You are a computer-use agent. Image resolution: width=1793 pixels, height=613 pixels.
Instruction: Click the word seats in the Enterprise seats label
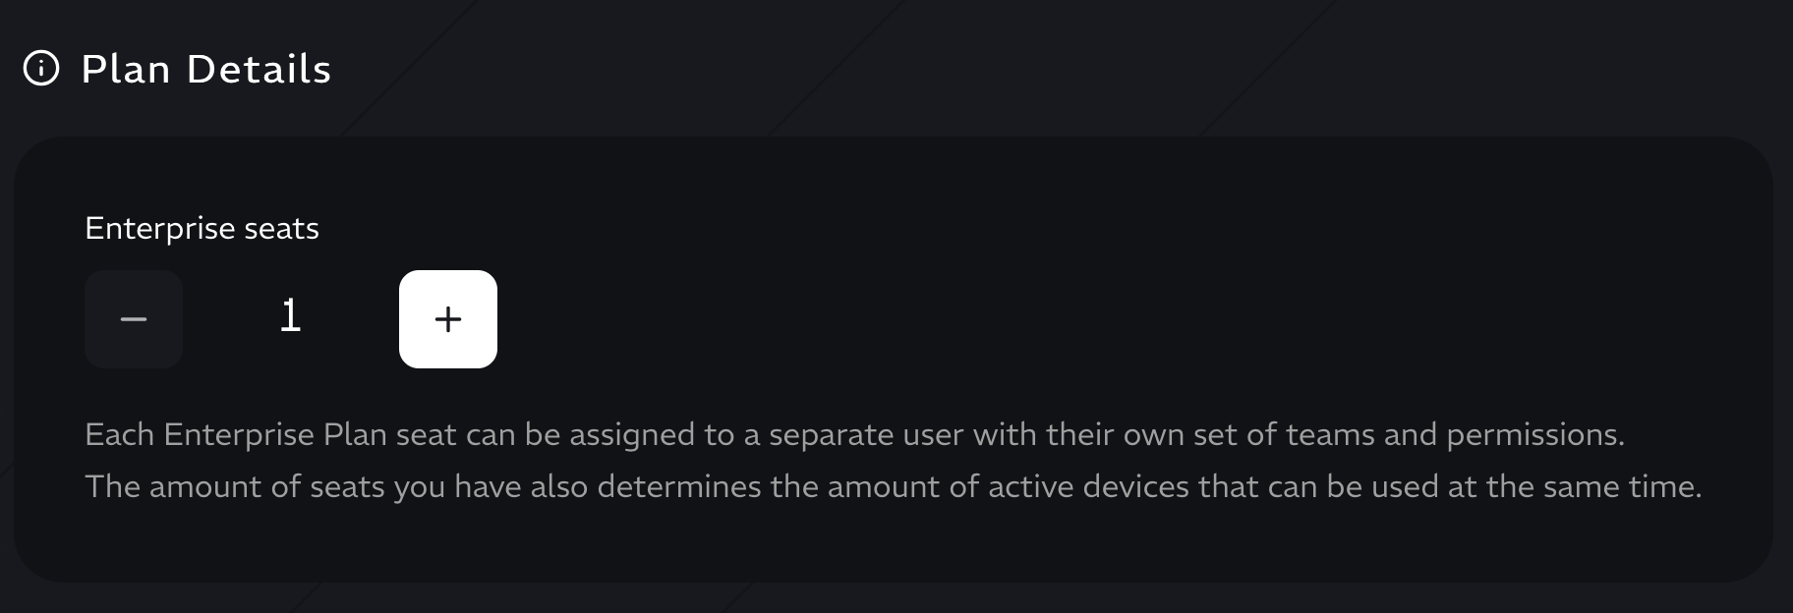click(x=281, y=229)
